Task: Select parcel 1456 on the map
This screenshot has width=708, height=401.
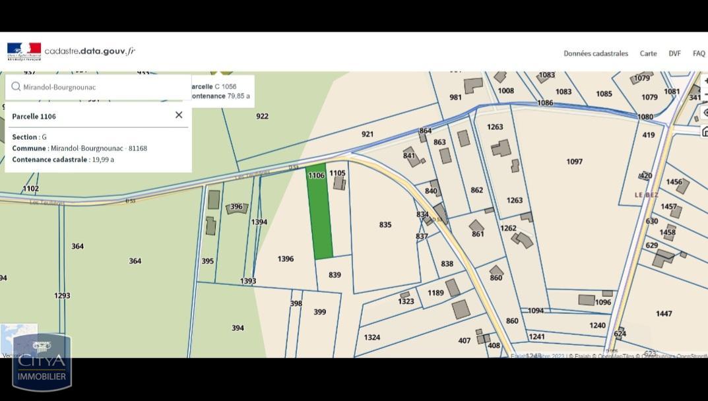Action: point(674,182)
